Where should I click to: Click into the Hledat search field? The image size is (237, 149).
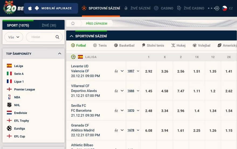pyautogui.click(x=42, y=37)
